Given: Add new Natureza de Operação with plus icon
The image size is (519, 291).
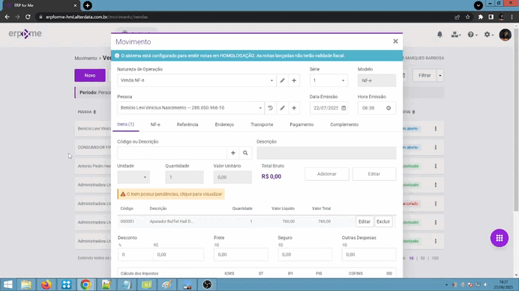Looking at the screenshot, I should pyautogui.click(x=294, y=80).
